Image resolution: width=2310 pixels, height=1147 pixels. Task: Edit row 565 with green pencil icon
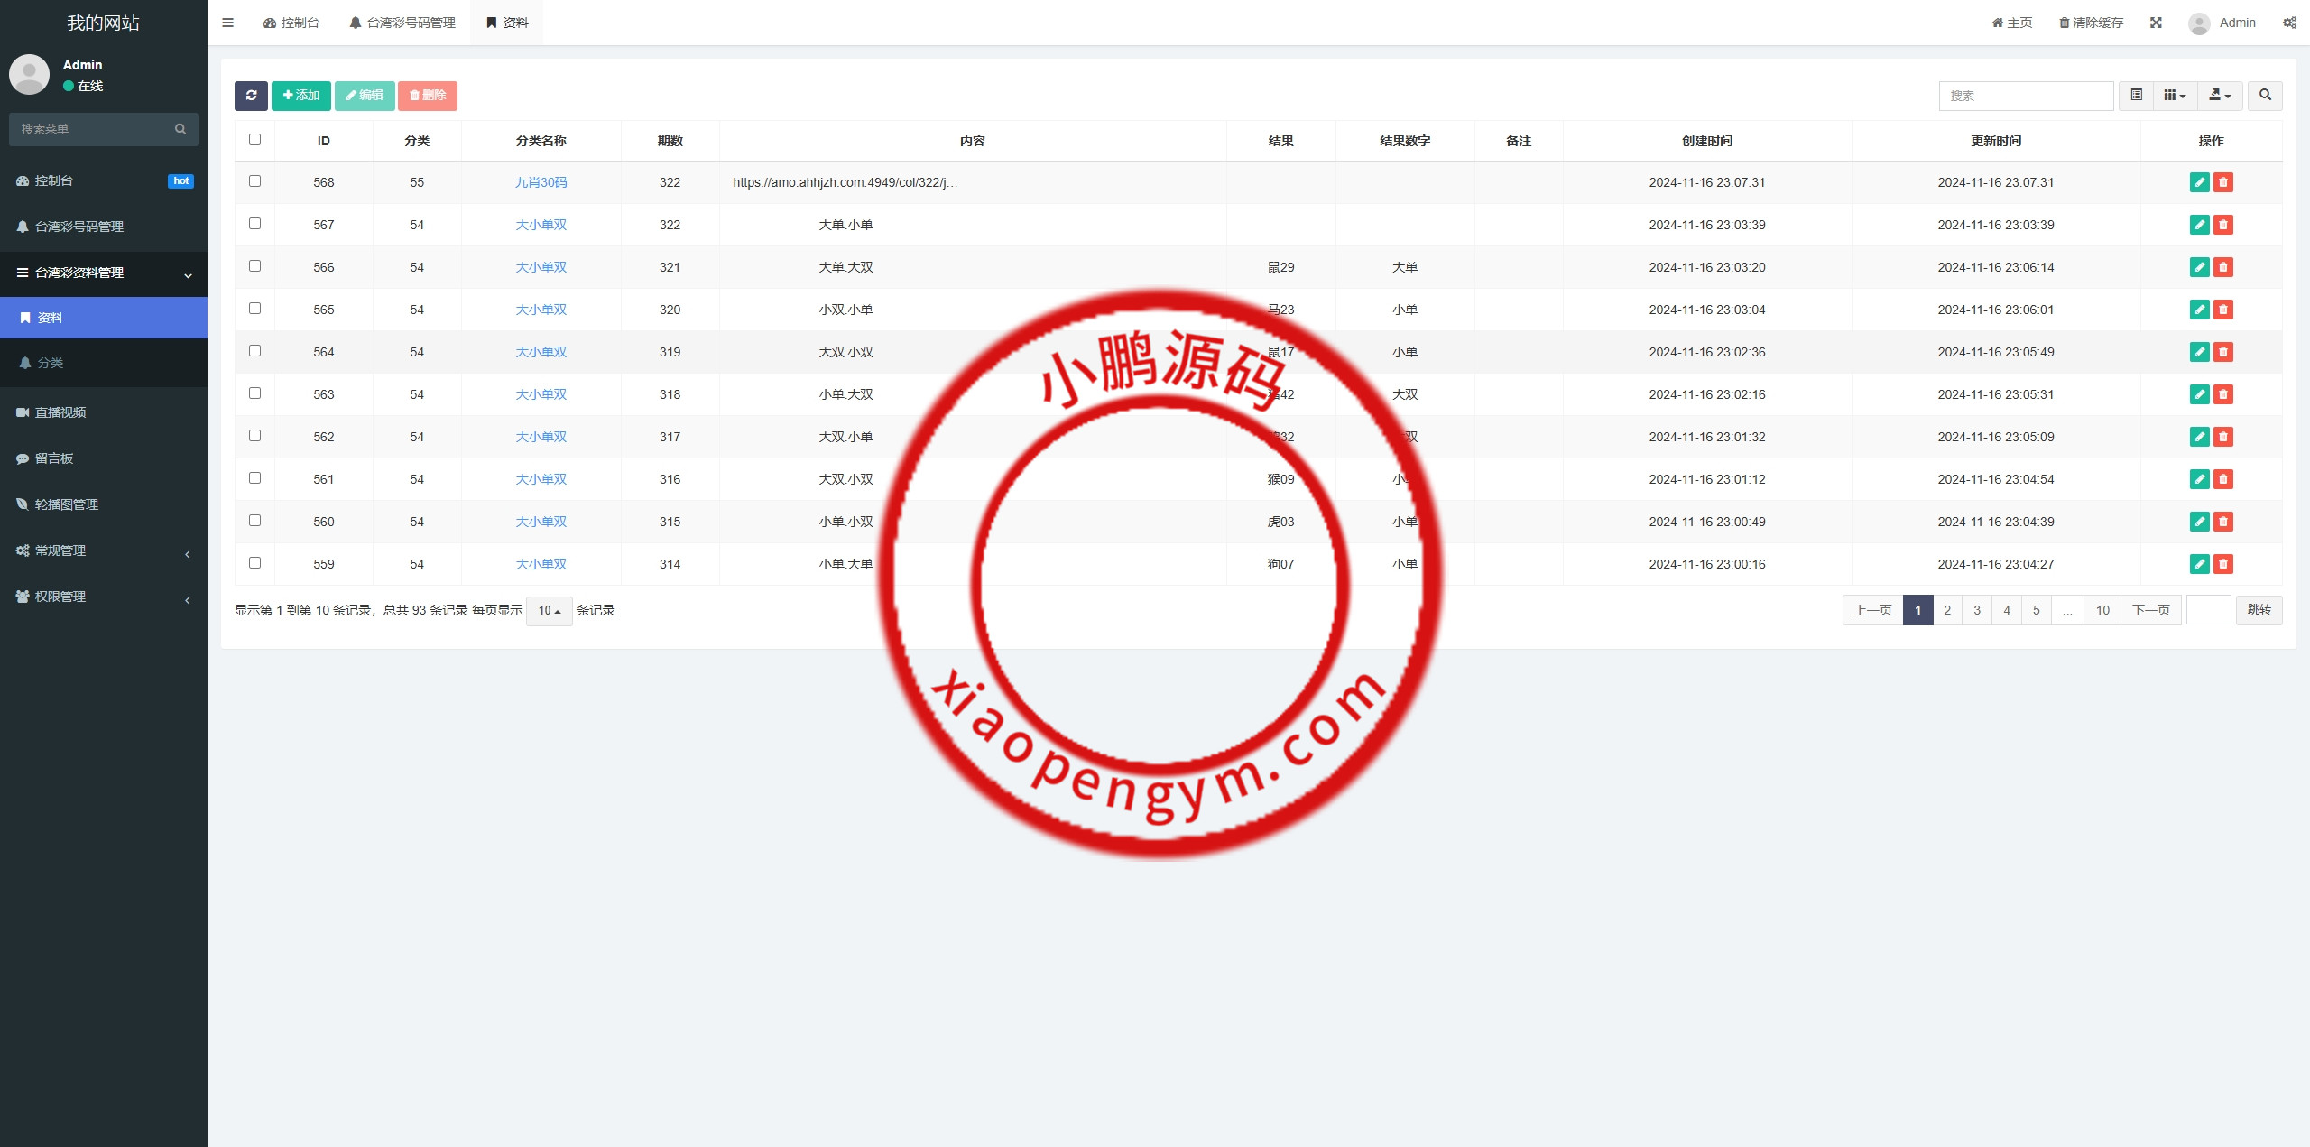tap(2200, 310)
